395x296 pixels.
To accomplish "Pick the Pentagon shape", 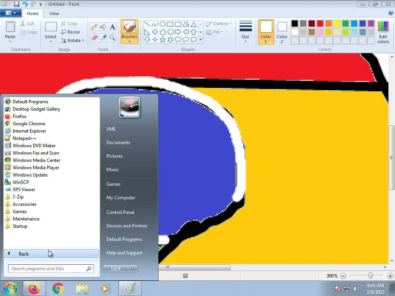I will coord(163,32).
